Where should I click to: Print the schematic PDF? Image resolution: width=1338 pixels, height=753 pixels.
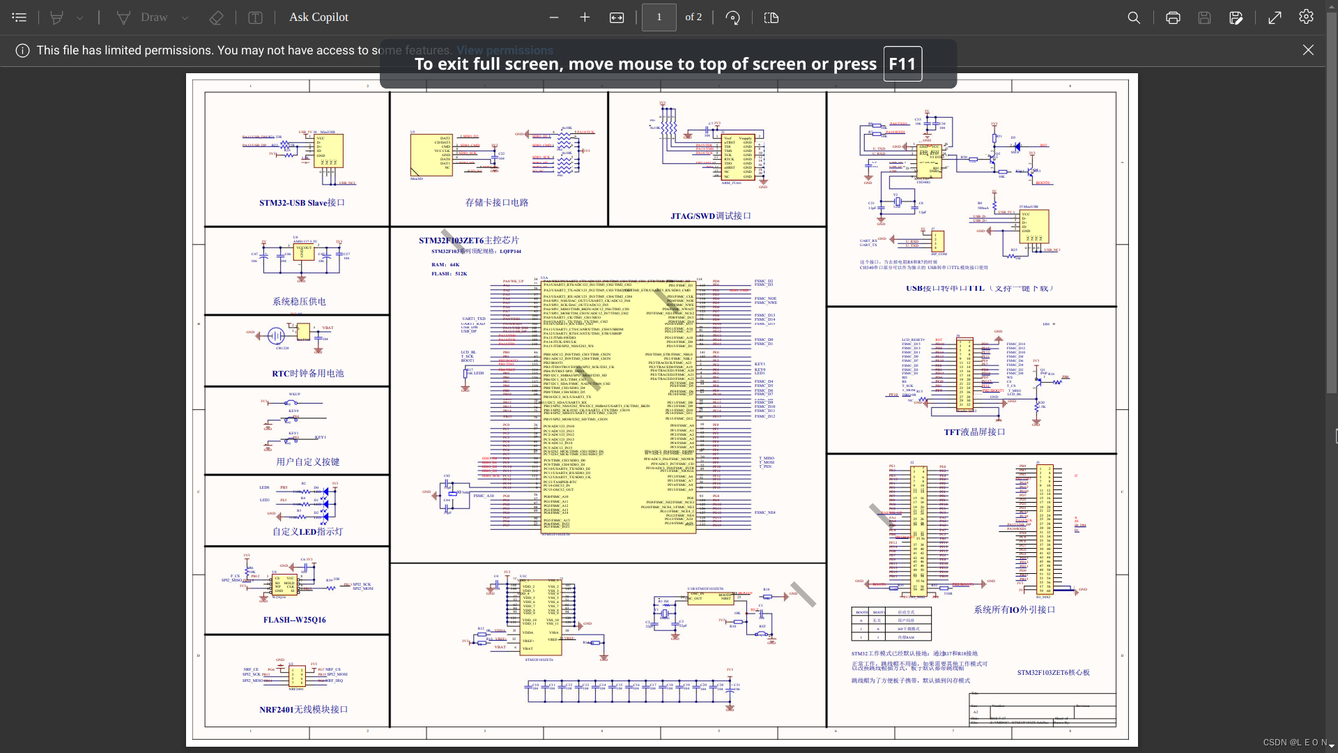coord(1172,17)
